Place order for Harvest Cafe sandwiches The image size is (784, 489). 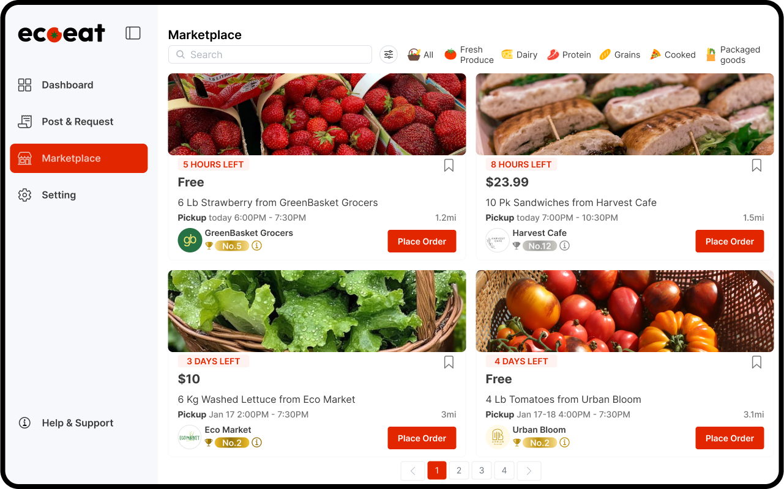pyautogui.click(x=730, y=241)
